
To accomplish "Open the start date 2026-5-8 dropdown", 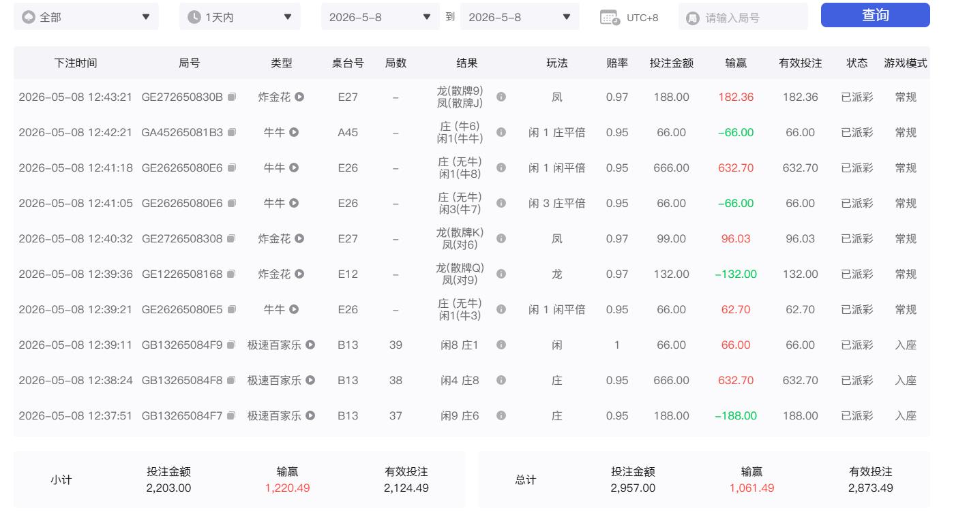I will click(x=381, y=17).
